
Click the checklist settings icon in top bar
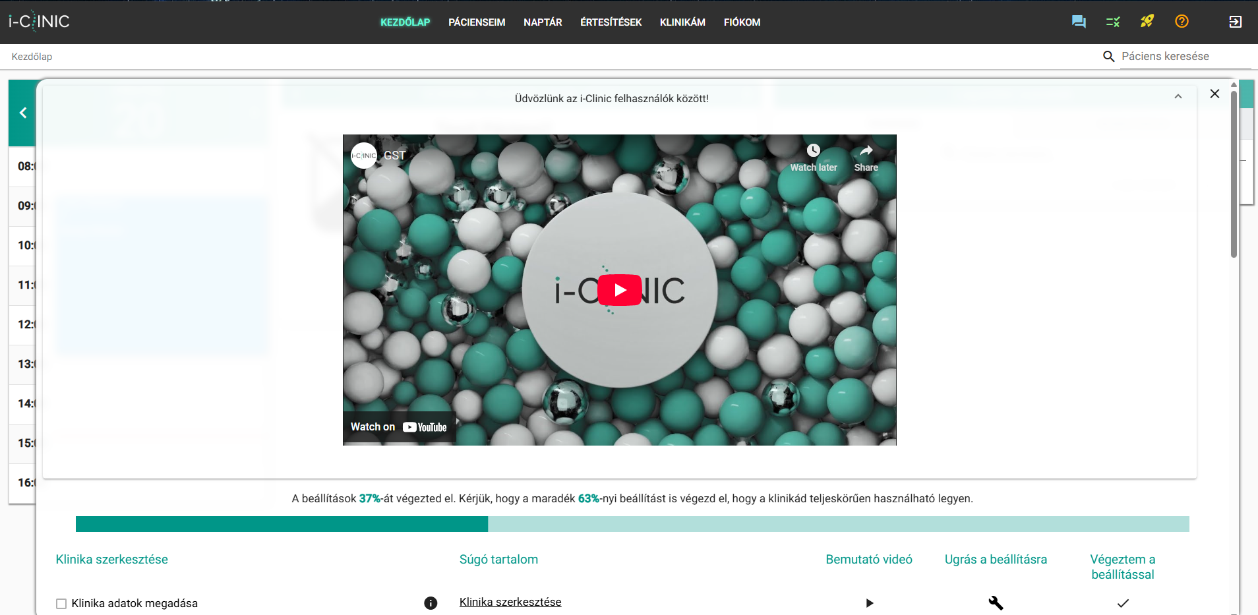tap(1113, 22)
